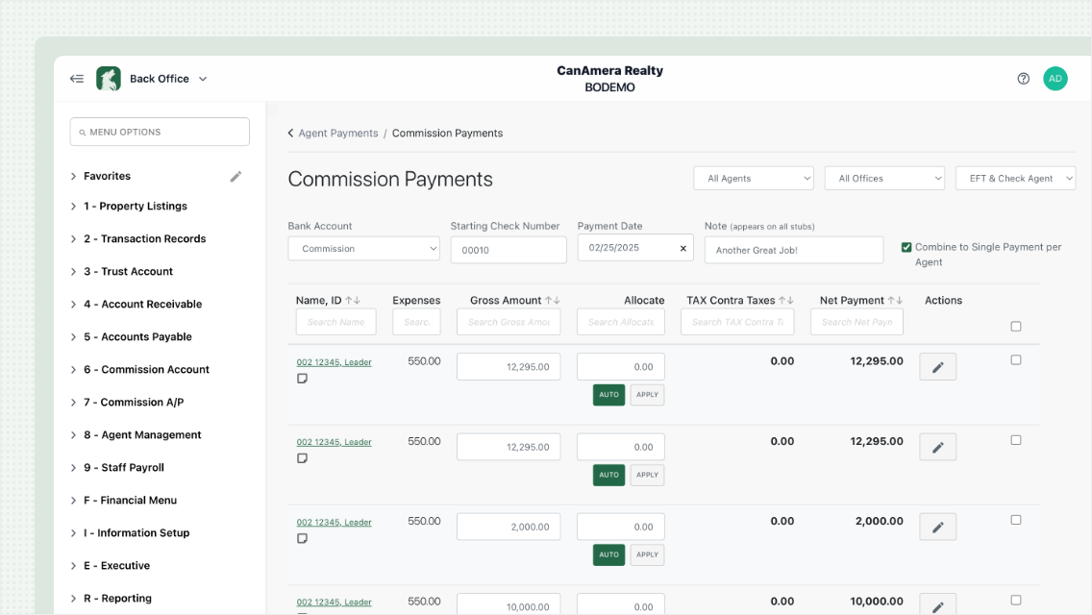
Task: Open E - Executive menu item
Action: click(117, 566)
